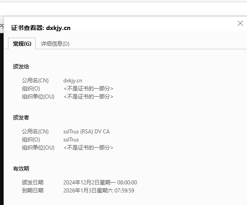Select the 常规(G) tab
This screenshot has width=247, height=205.
click(x=22, y=44)
